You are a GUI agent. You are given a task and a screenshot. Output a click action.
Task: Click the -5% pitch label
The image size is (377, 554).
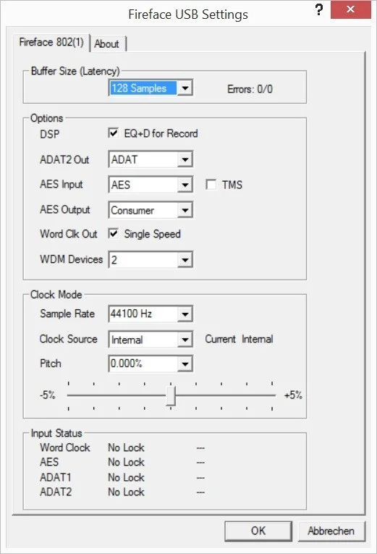tap(48, 395)
